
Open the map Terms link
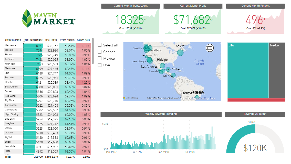213,98
